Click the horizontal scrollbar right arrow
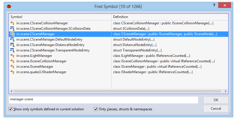Image resolution: width=236 pixels, height=120 pixels. (226, 91)
